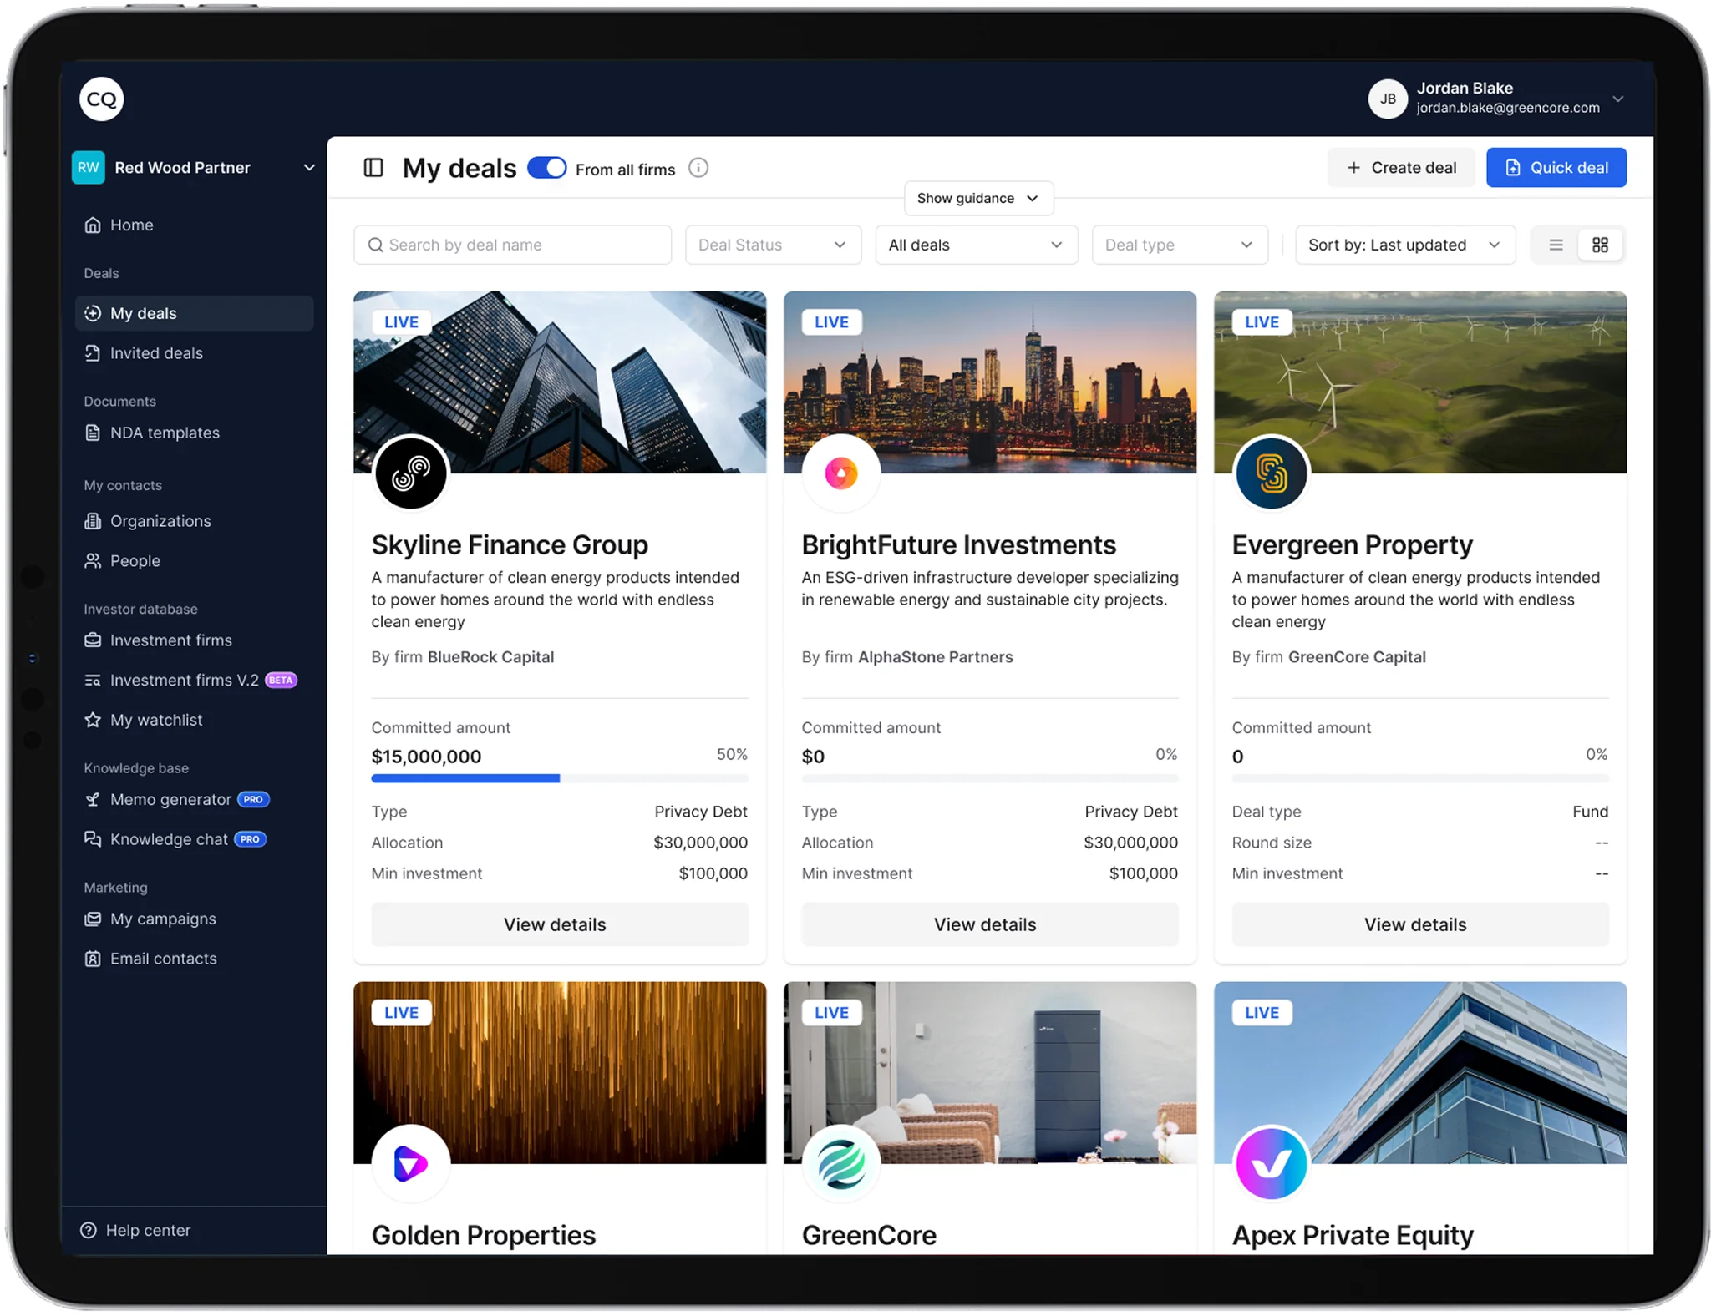Click JB user avatar
1711x1316 pixels.
[1388, 99]
